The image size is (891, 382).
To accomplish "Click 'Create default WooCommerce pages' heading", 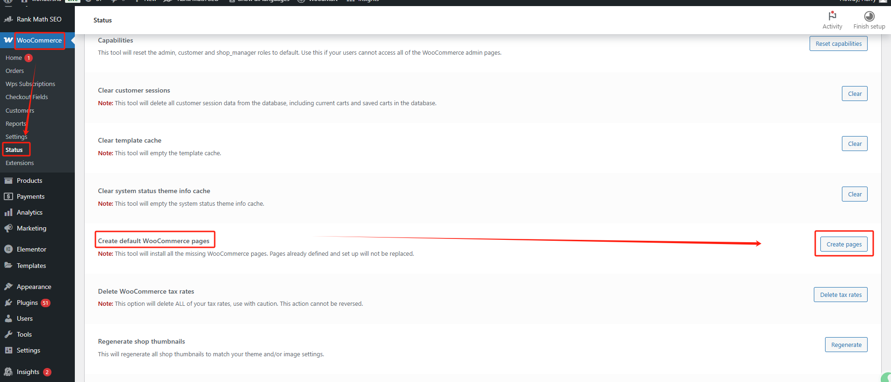I will [x=154, y=241].
